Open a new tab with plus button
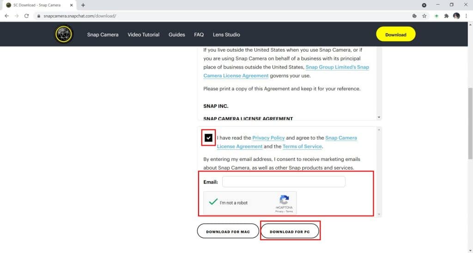This screenshot has width=473, height=253. (83, 5)
